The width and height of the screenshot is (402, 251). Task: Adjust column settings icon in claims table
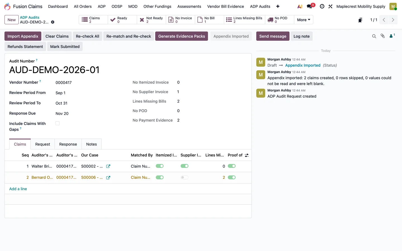click(247, 155)
